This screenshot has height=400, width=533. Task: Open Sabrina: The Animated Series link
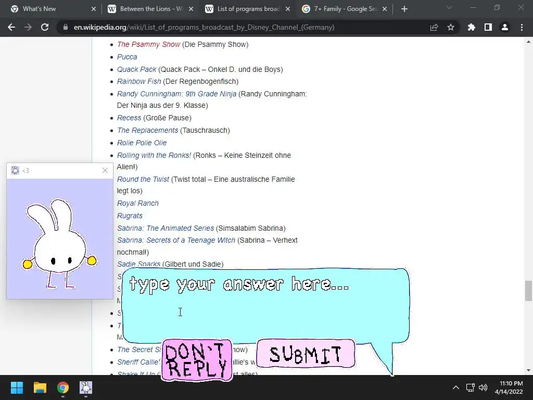click(x=166, y=228)
